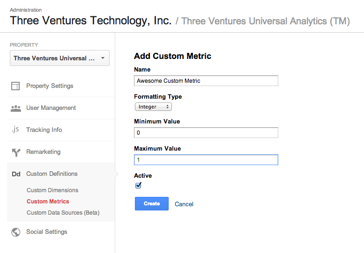Open the Formatting Type Integer dropdown

click(x=153, y=107)
